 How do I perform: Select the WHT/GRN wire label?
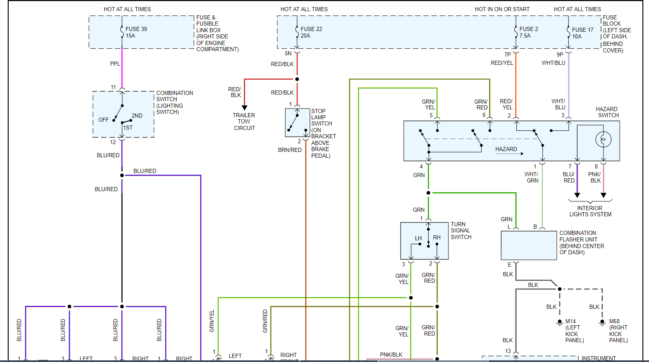point(532,177)
